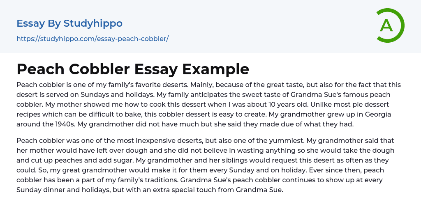Image resolution: width=421 pixels, height=218 pixels.
Task: Click the "Peach Cobbler Essay Example" title
Action: (133, 69)
